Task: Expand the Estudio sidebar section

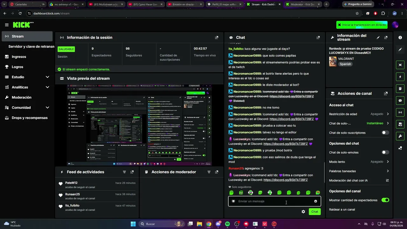Action: point(47,77)
